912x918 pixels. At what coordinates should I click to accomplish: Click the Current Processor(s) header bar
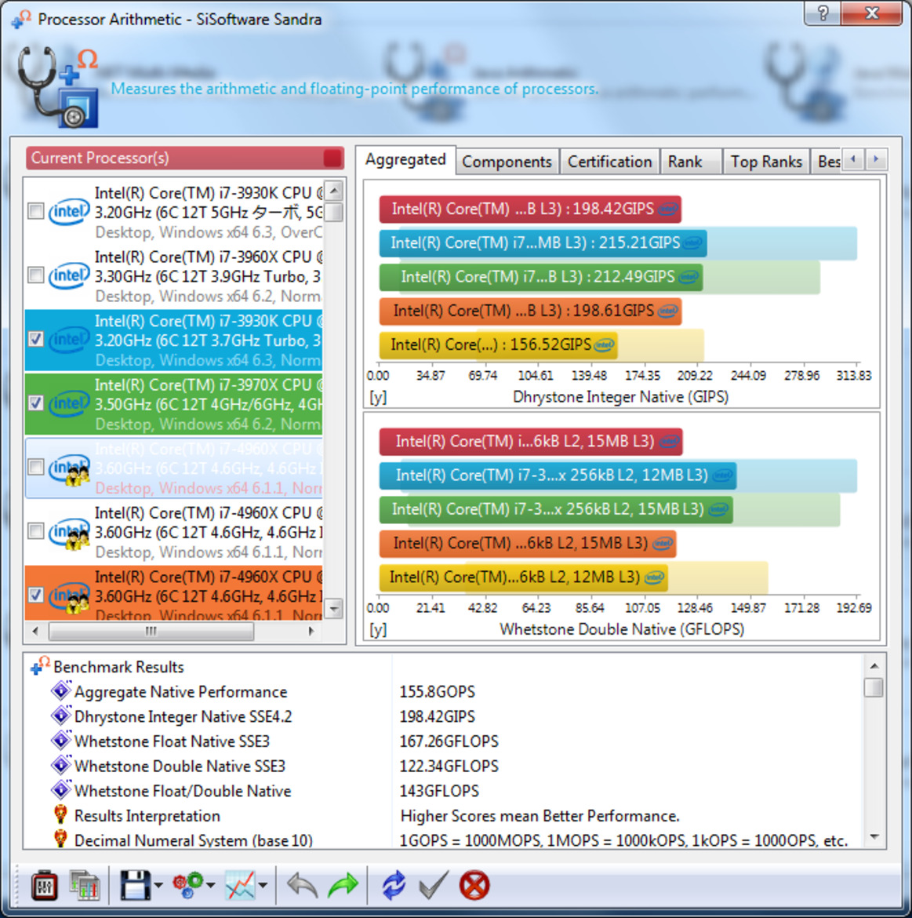pyautogui.click(x=184, y=158)
